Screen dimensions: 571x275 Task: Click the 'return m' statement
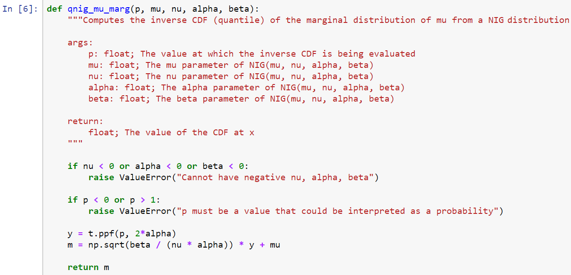coord(88,267)
